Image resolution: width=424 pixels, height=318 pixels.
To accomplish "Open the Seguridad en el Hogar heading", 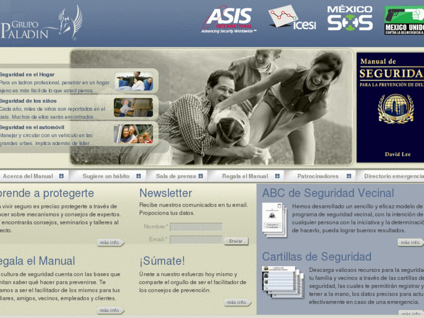I will click(x=27, y=75).
